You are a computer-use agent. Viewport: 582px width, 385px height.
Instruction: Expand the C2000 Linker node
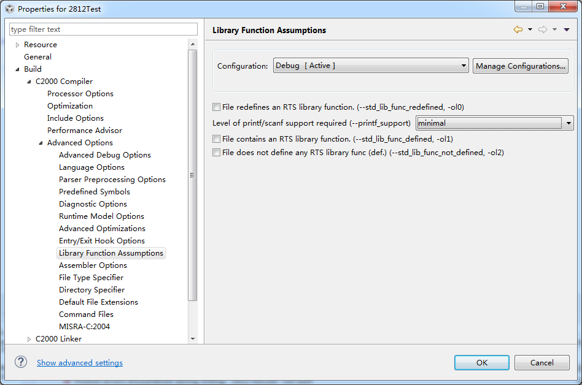pos(29,339)
